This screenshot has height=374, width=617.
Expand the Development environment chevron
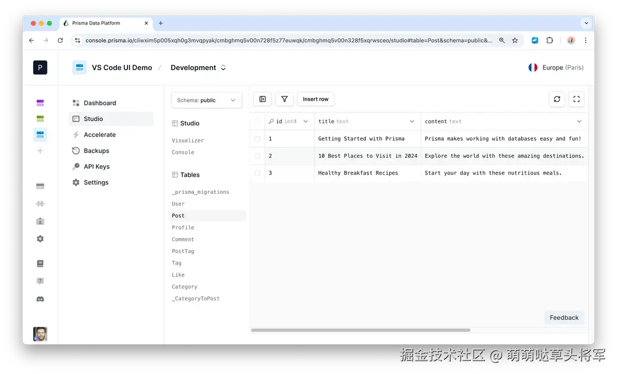coord(222,67)
